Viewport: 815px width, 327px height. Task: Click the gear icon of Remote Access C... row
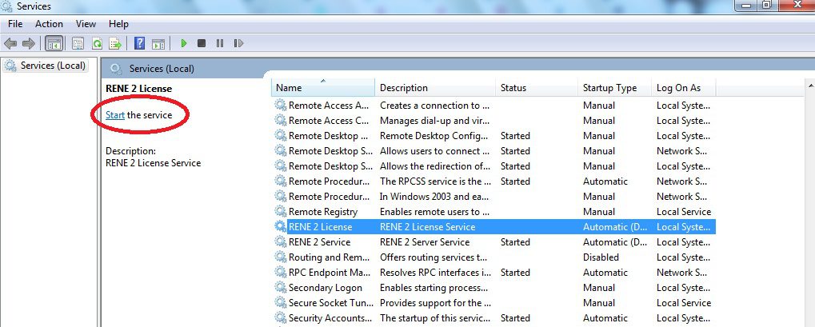coord(281,121)
